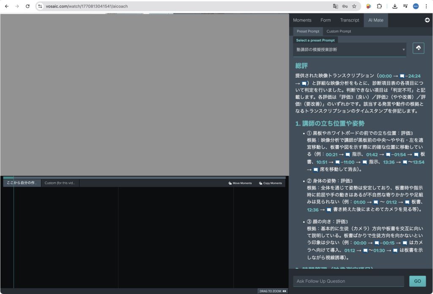Image resolution: width=433 pixels, height=294 pixels.
Task: Click the password key icon in address bar
Action: (345, 6)
